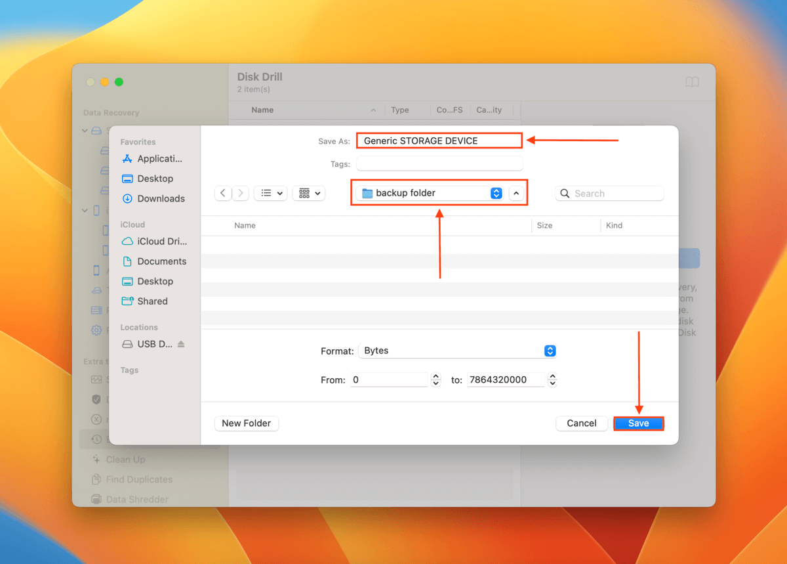787x564 pixels.
Task: Sort files by the Size column
Action: 544,225
